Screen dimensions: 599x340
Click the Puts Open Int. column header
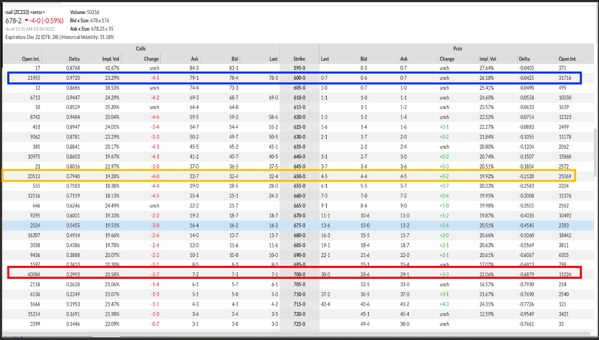(568, 59)
